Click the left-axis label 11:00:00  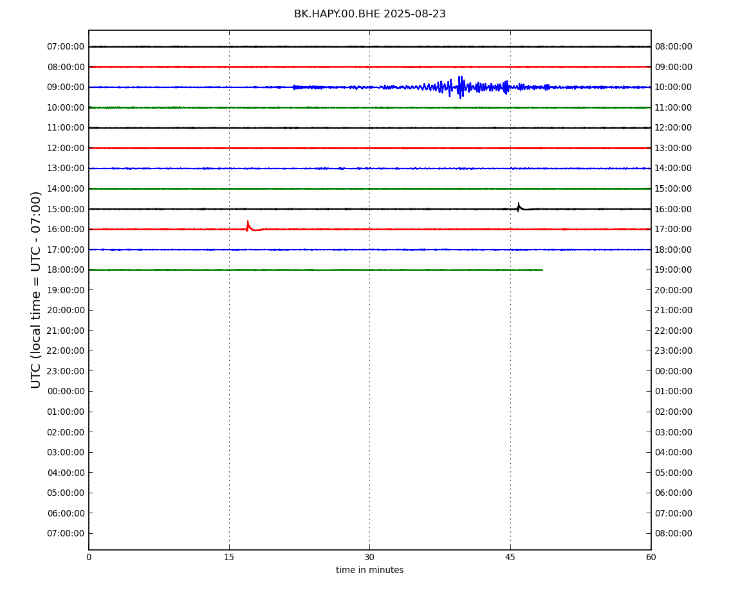click(66, 128)
